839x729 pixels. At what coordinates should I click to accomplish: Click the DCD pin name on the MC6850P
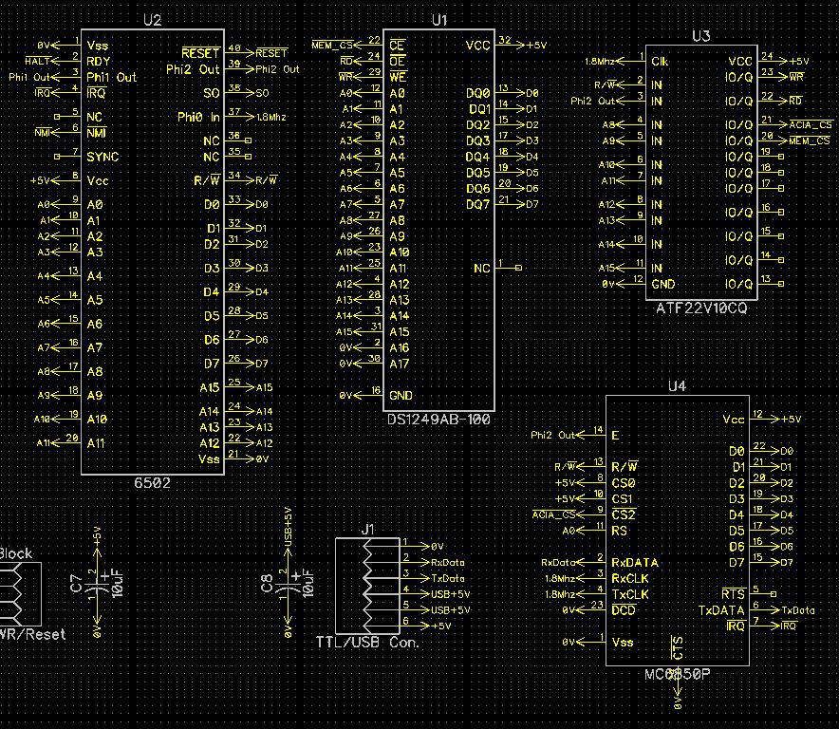pos(624,610)
